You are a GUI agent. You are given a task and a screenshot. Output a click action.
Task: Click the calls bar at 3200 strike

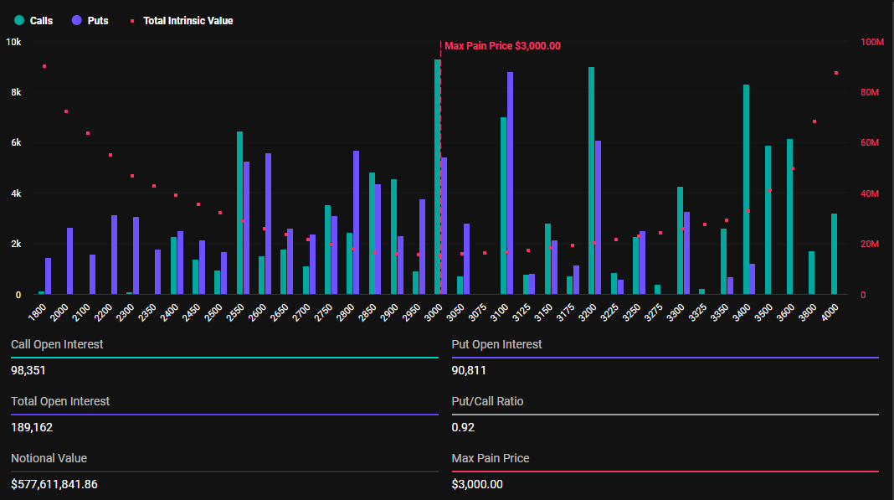[591, 181]
